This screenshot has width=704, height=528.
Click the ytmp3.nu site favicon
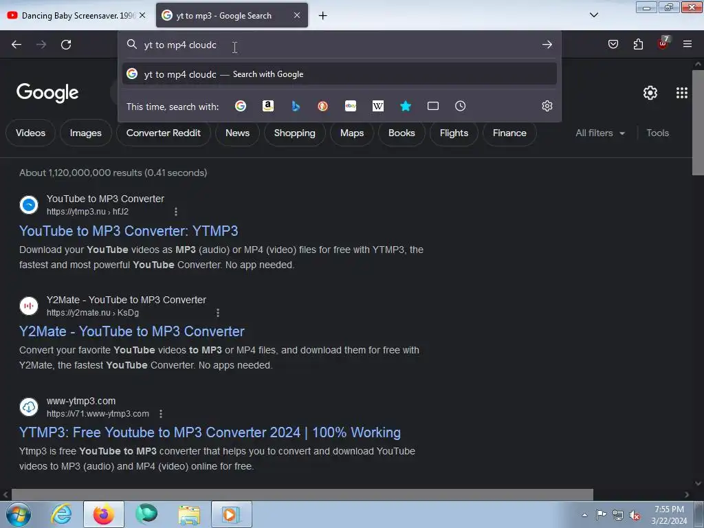[29, 205]
